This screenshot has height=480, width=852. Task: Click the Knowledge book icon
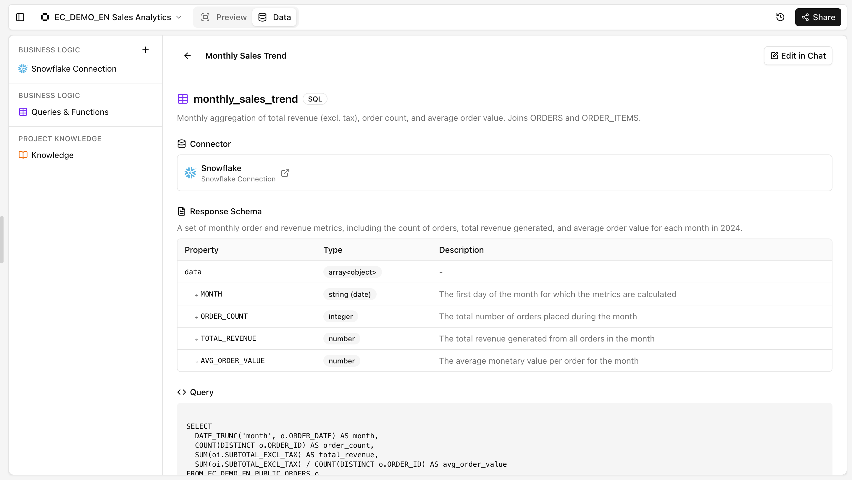tap(23, 155)
